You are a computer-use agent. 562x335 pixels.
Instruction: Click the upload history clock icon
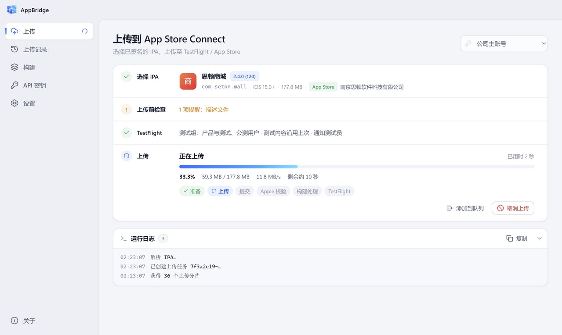point(15,49)
